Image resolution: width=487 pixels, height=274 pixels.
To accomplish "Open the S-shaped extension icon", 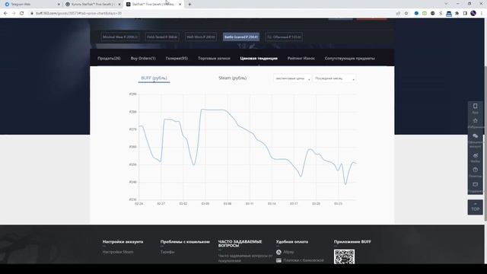I will (441, 14).
